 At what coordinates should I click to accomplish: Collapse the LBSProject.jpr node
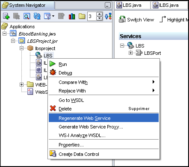click(13, 41)
